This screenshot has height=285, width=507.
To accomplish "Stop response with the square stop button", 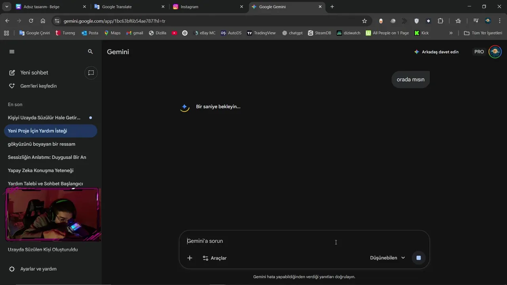I will coord(419,258).
